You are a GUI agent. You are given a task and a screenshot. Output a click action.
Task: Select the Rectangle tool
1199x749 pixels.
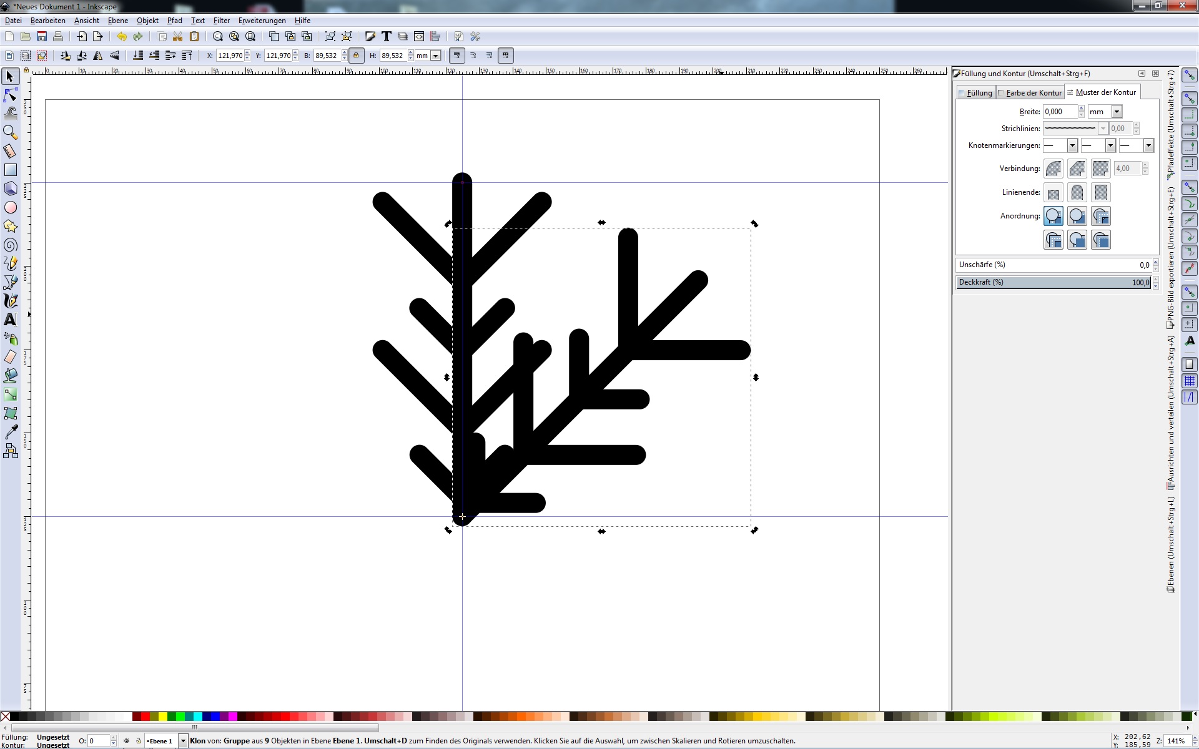(10, 170)
